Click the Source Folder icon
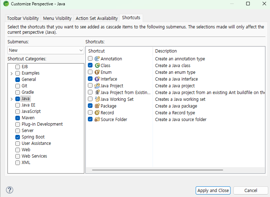This screenshot has height=197, width=270. click(97, 119)
